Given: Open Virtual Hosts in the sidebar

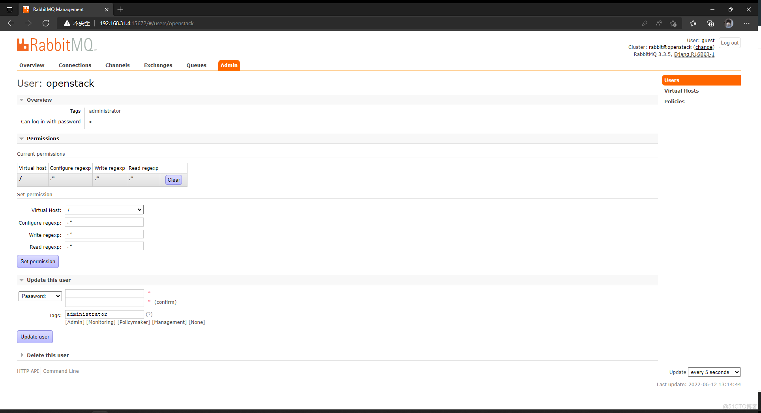Looking at the screenshot, I should (681, 91).
